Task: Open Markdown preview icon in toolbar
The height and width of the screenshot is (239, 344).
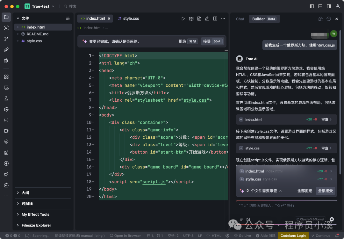Action: pos(191,18)
